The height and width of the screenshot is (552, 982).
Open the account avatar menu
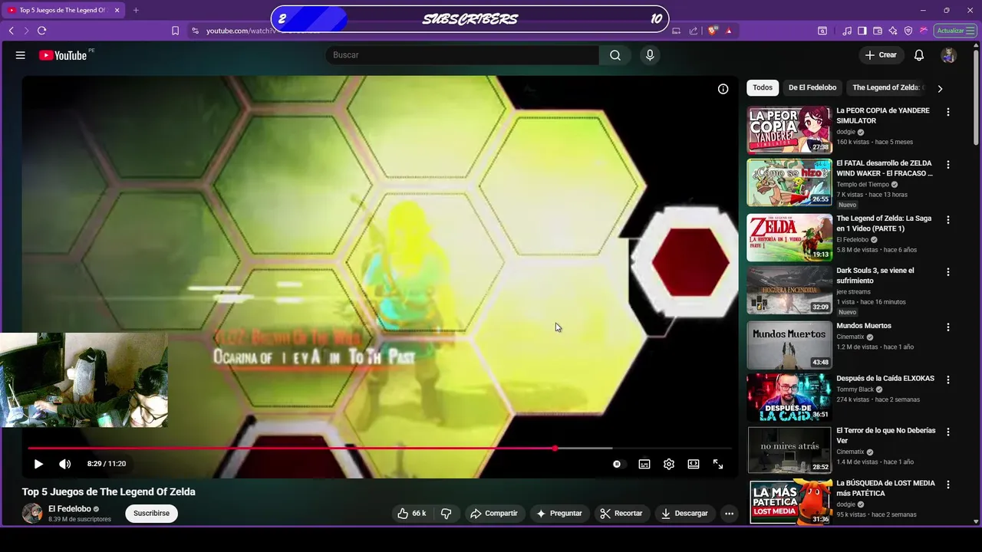pos(949,55)
